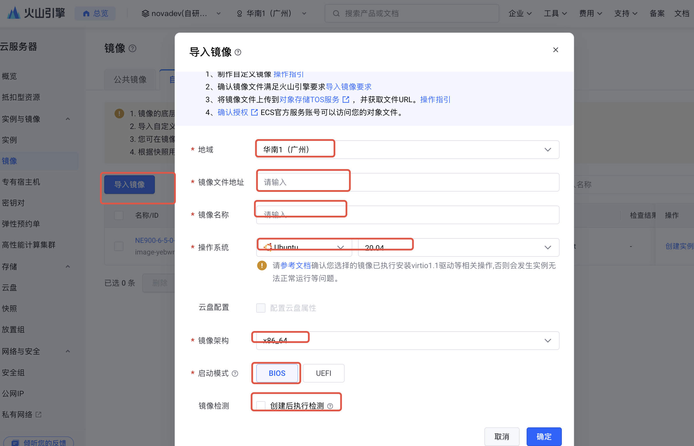Open the 华南1 region selector in the header
The height and width of the screenshot is (446, 694).
tap(271, 13)
